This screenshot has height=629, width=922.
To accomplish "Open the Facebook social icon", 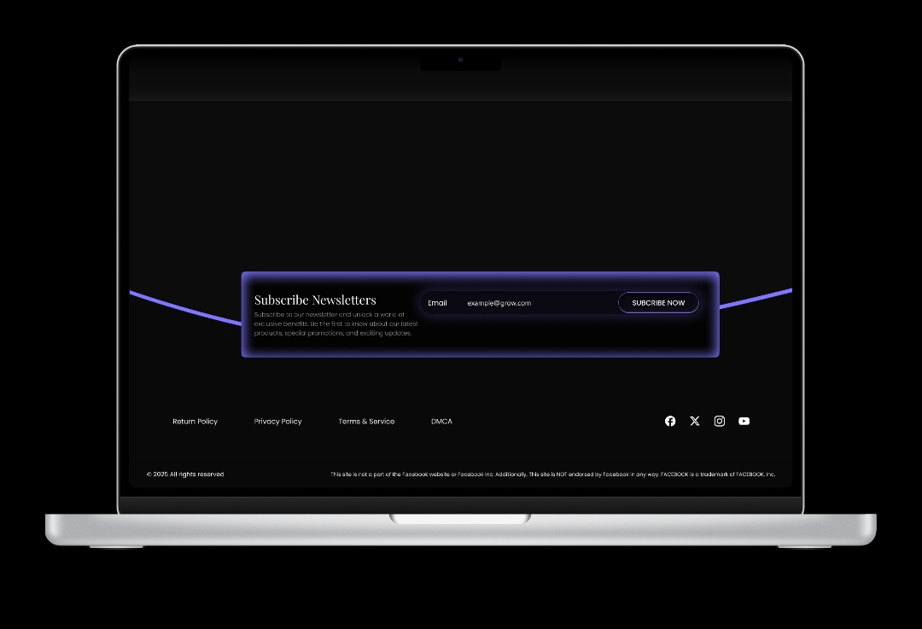I will [x=670, y=421].
